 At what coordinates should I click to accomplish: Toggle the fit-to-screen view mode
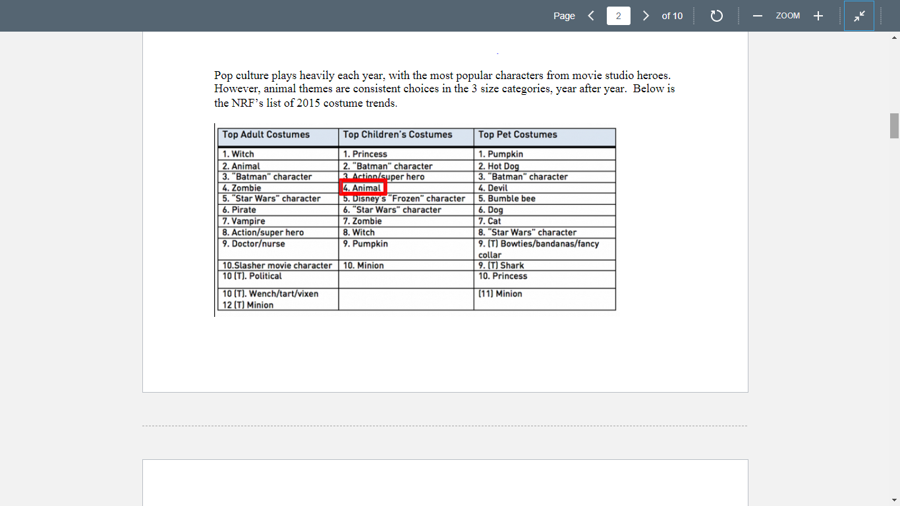(859, 15)
